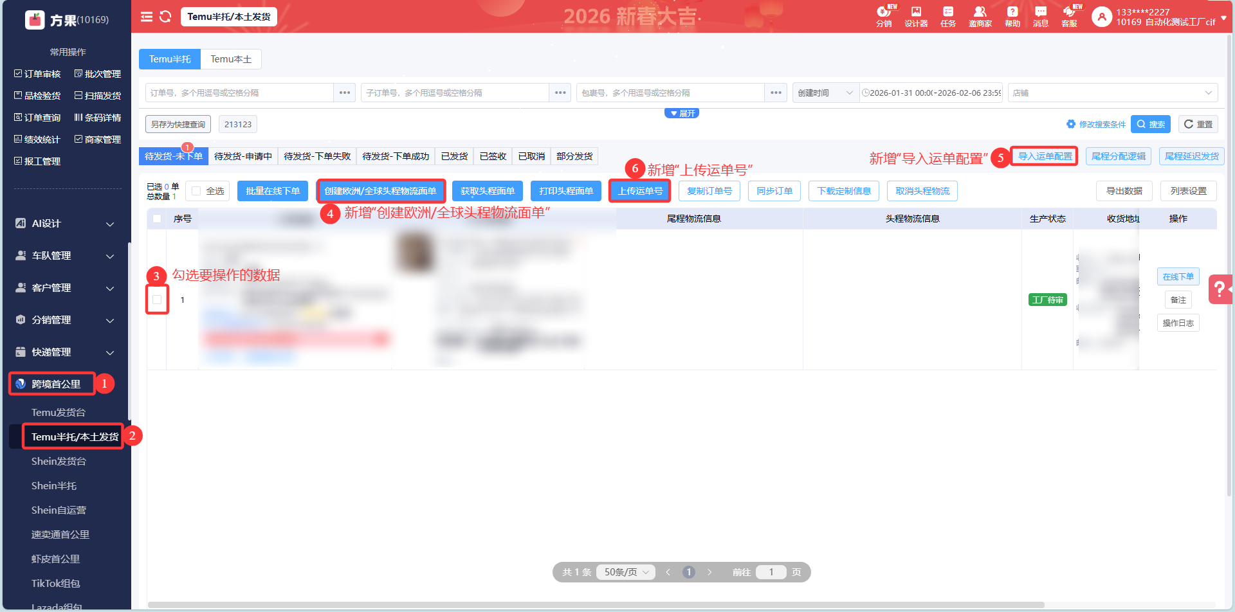Expand the AI设计 sidebar menu
The height and width of the screenshot is (612, 1235).
tap(65, 224)
